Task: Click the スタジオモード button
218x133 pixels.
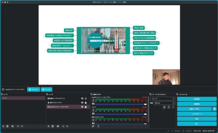Action: (197, 114)
